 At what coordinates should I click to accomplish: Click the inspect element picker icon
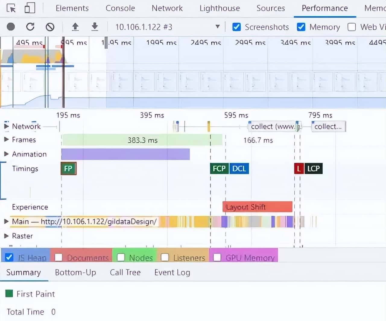[11, 8]
